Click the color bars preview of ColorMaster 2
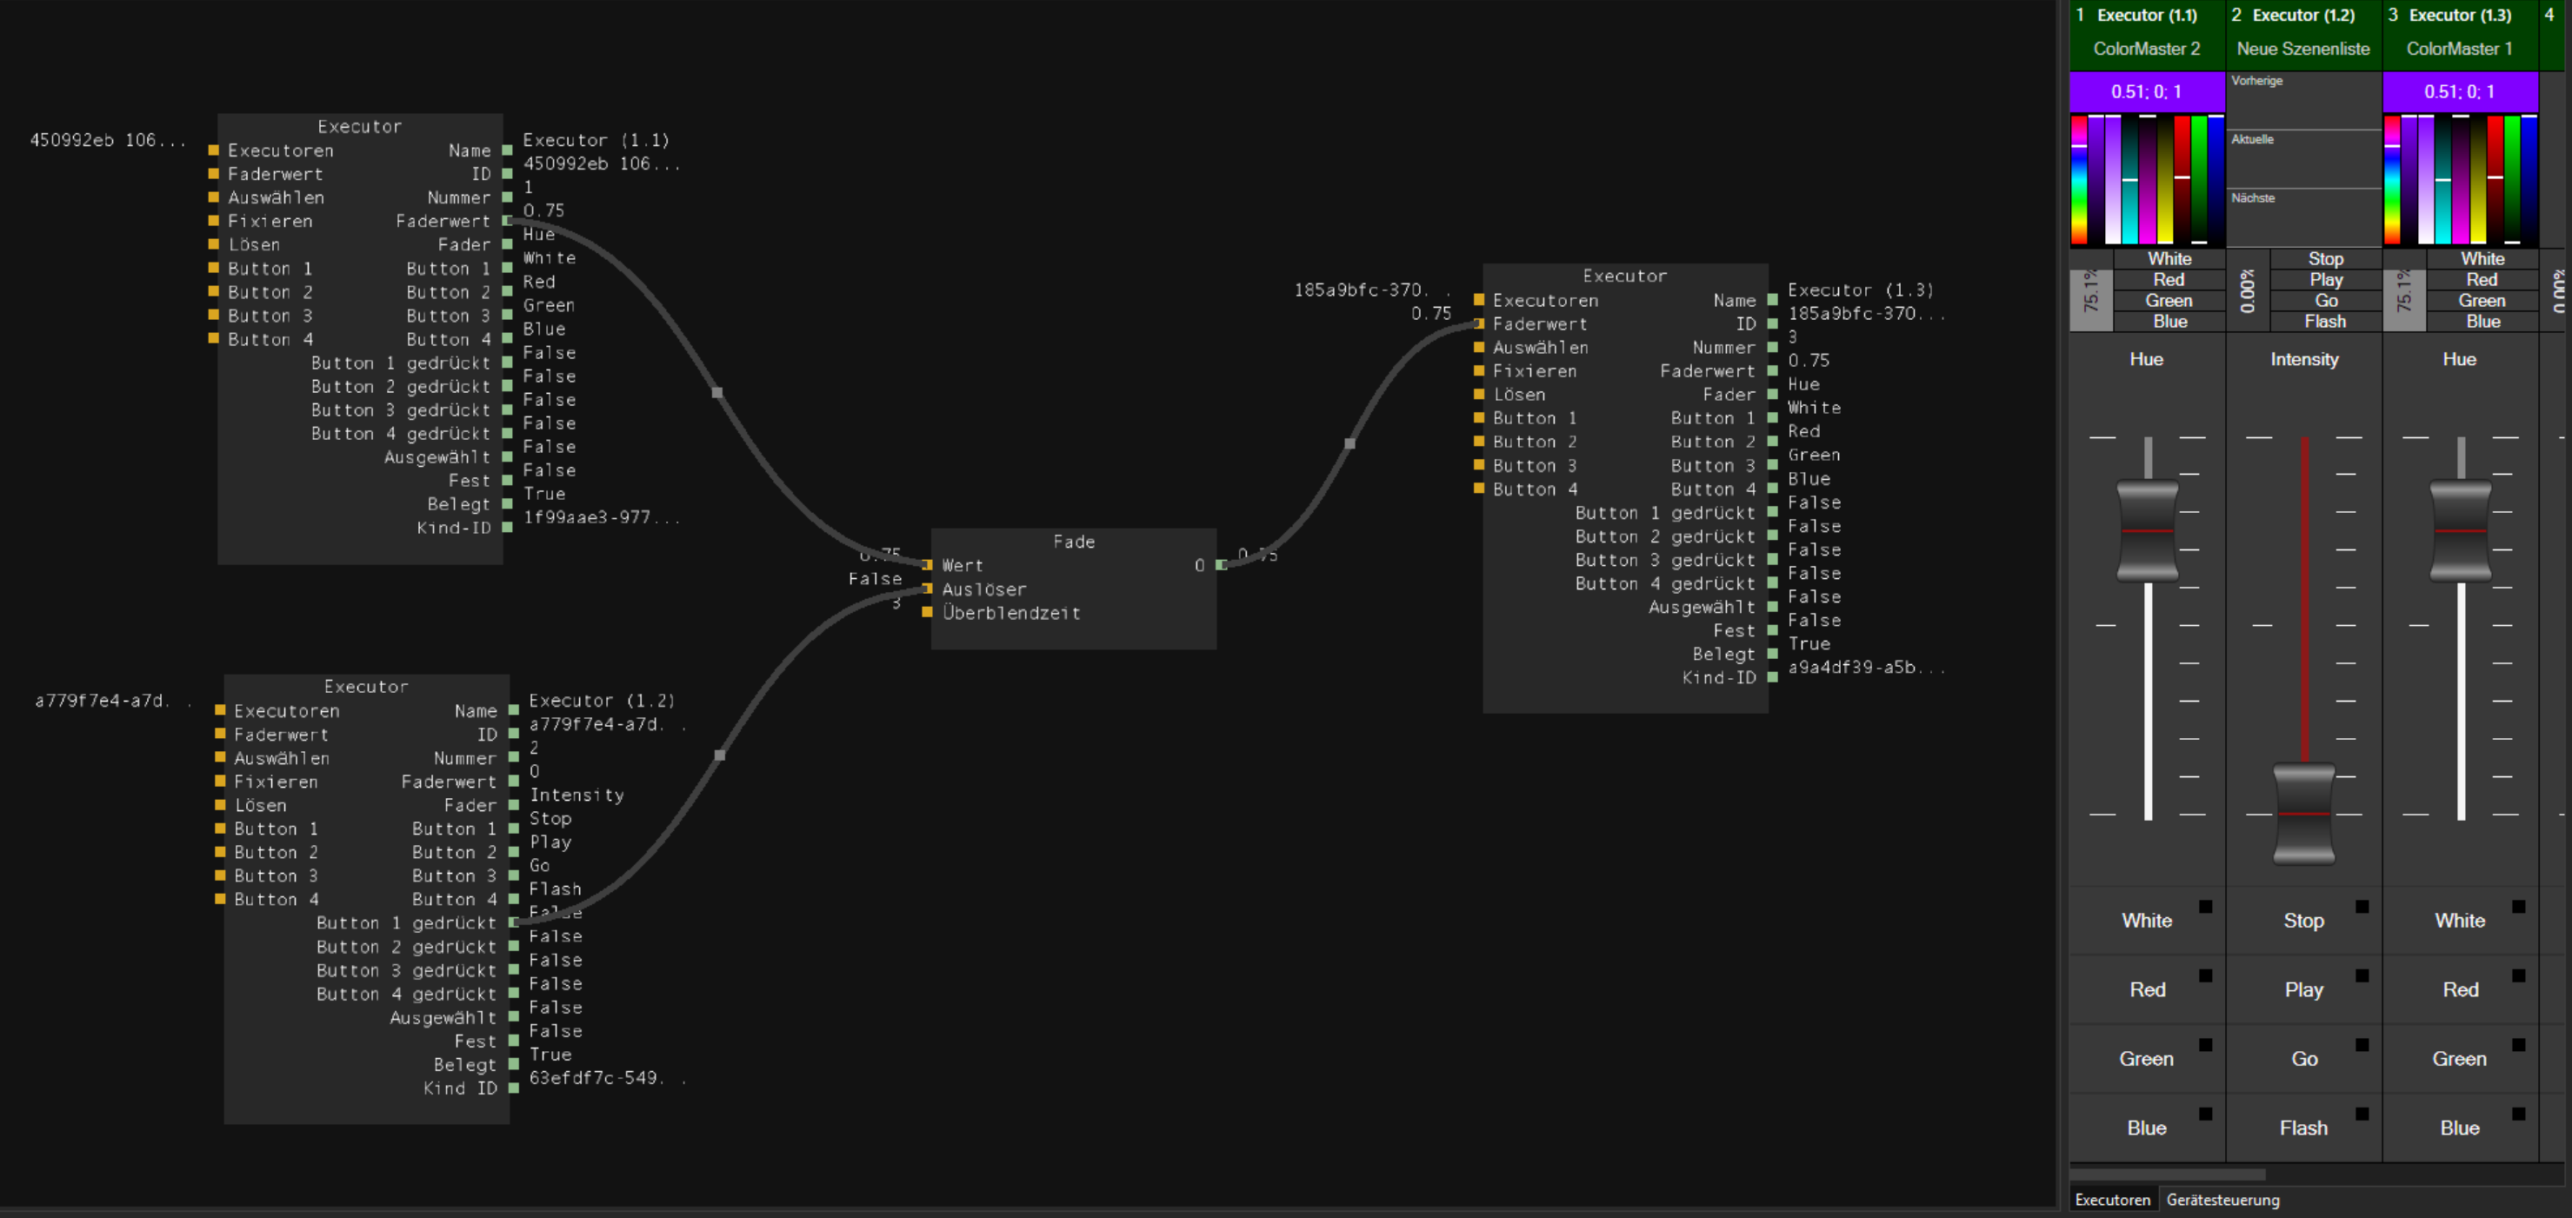This screenshot has height=1218, width=2572. click(2147, 180)
